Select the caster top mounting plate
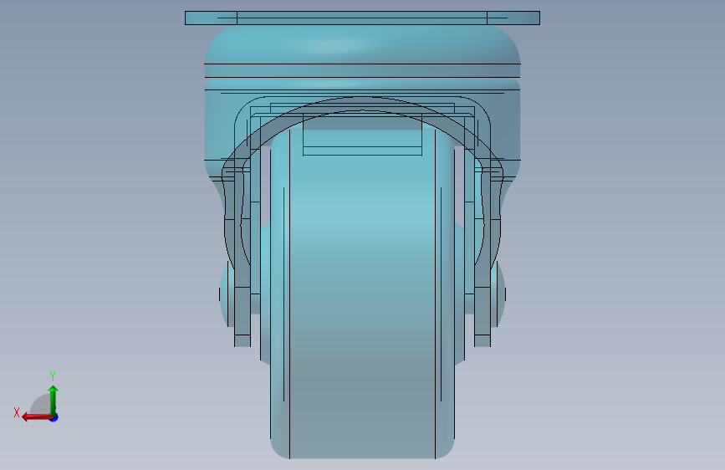The width and height of the screenshot is (725, 470). [x=362, y=18]
